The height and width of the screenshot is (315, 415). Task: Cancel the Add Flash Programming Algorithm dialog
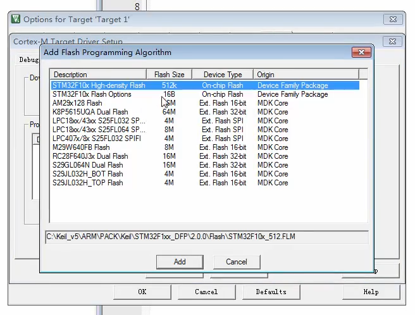pyautogui.click(x=237, y=262)
